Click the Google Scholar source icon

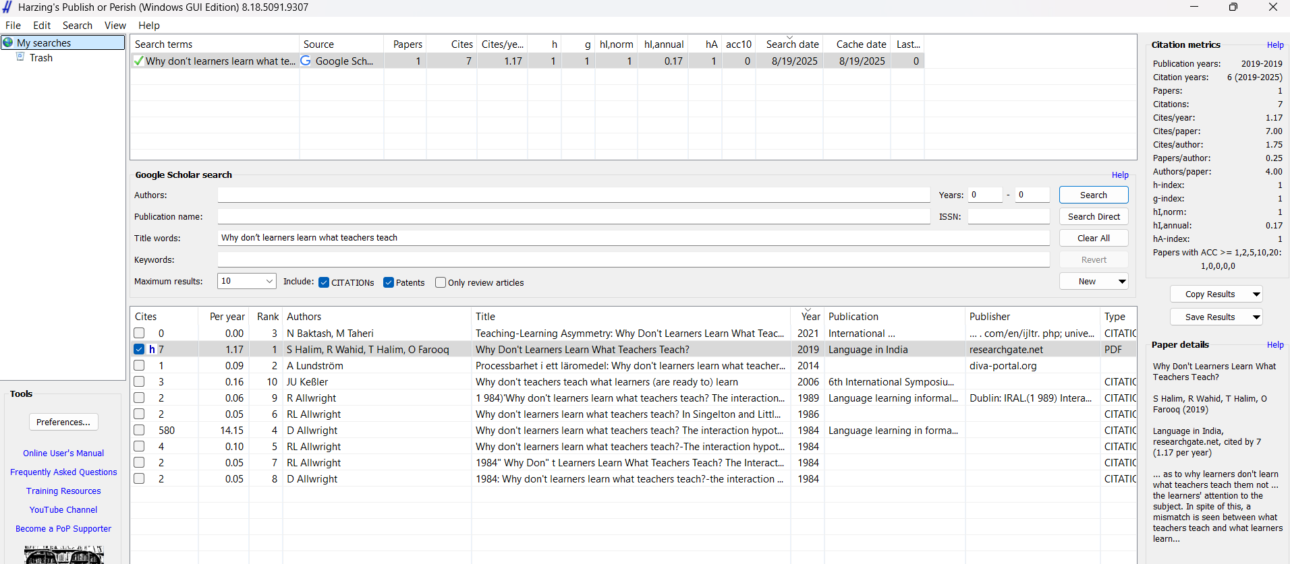point(306,61)
